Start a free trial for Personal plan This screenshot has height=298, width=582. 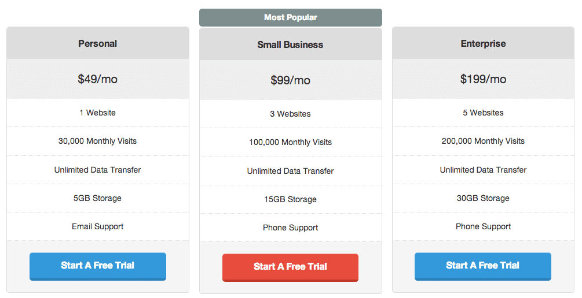click(x=97, y=266)
